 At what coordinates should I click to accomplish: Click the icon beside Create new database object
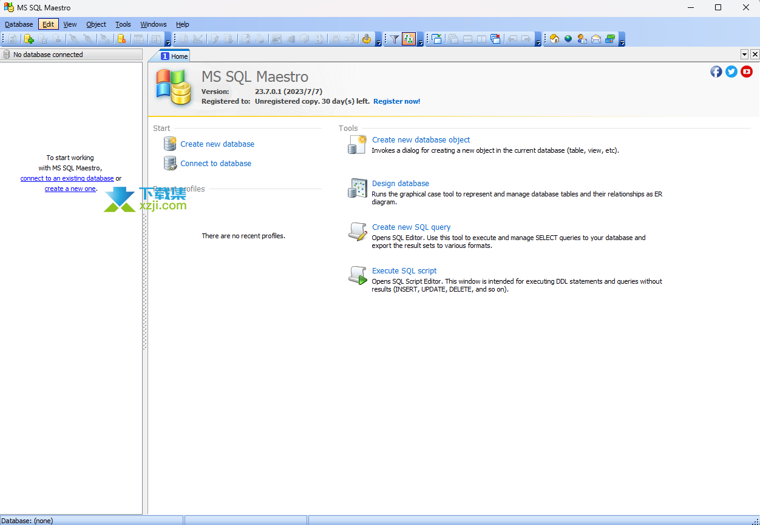(x=358, y=144)
